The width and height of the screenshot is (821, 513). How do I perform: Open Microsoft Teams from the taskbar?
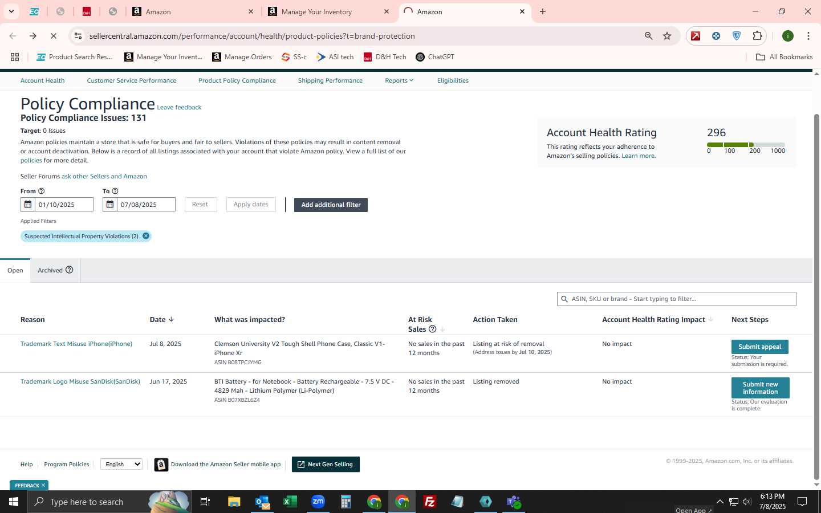coord(514,502)
